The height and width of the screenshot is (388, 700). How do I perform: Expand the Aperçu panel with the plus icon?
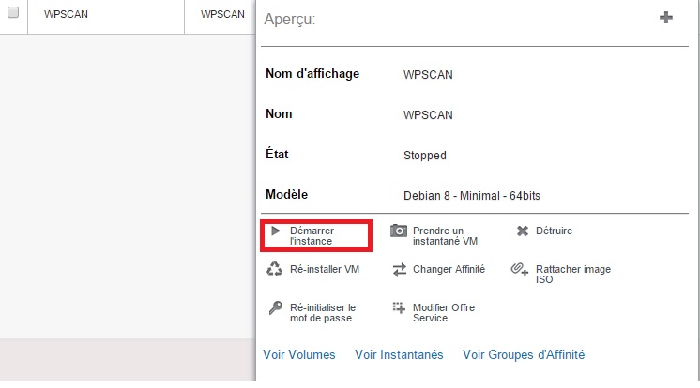click(666, 17)
